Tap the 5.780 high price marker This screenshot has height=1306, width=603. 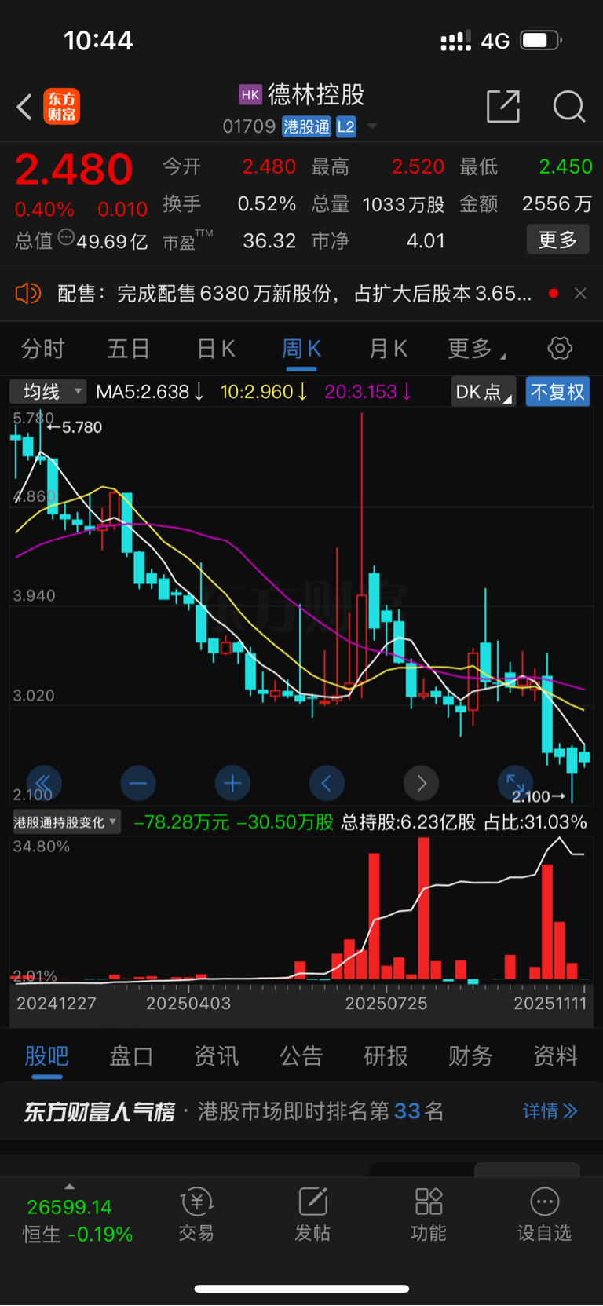coord(76,427)
